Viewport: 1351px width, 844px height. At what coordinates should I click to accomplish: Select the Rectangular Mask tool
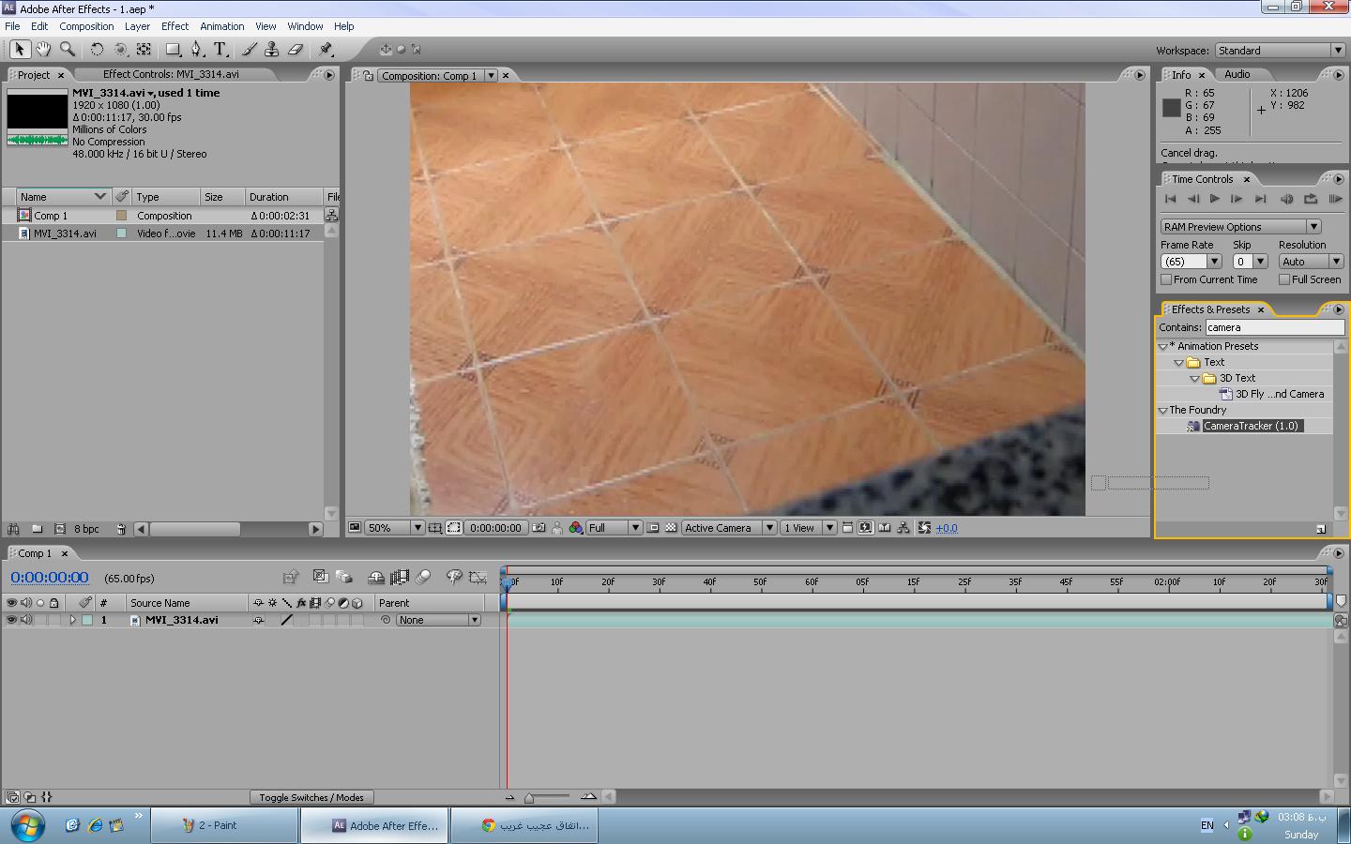tap(174, 50)
